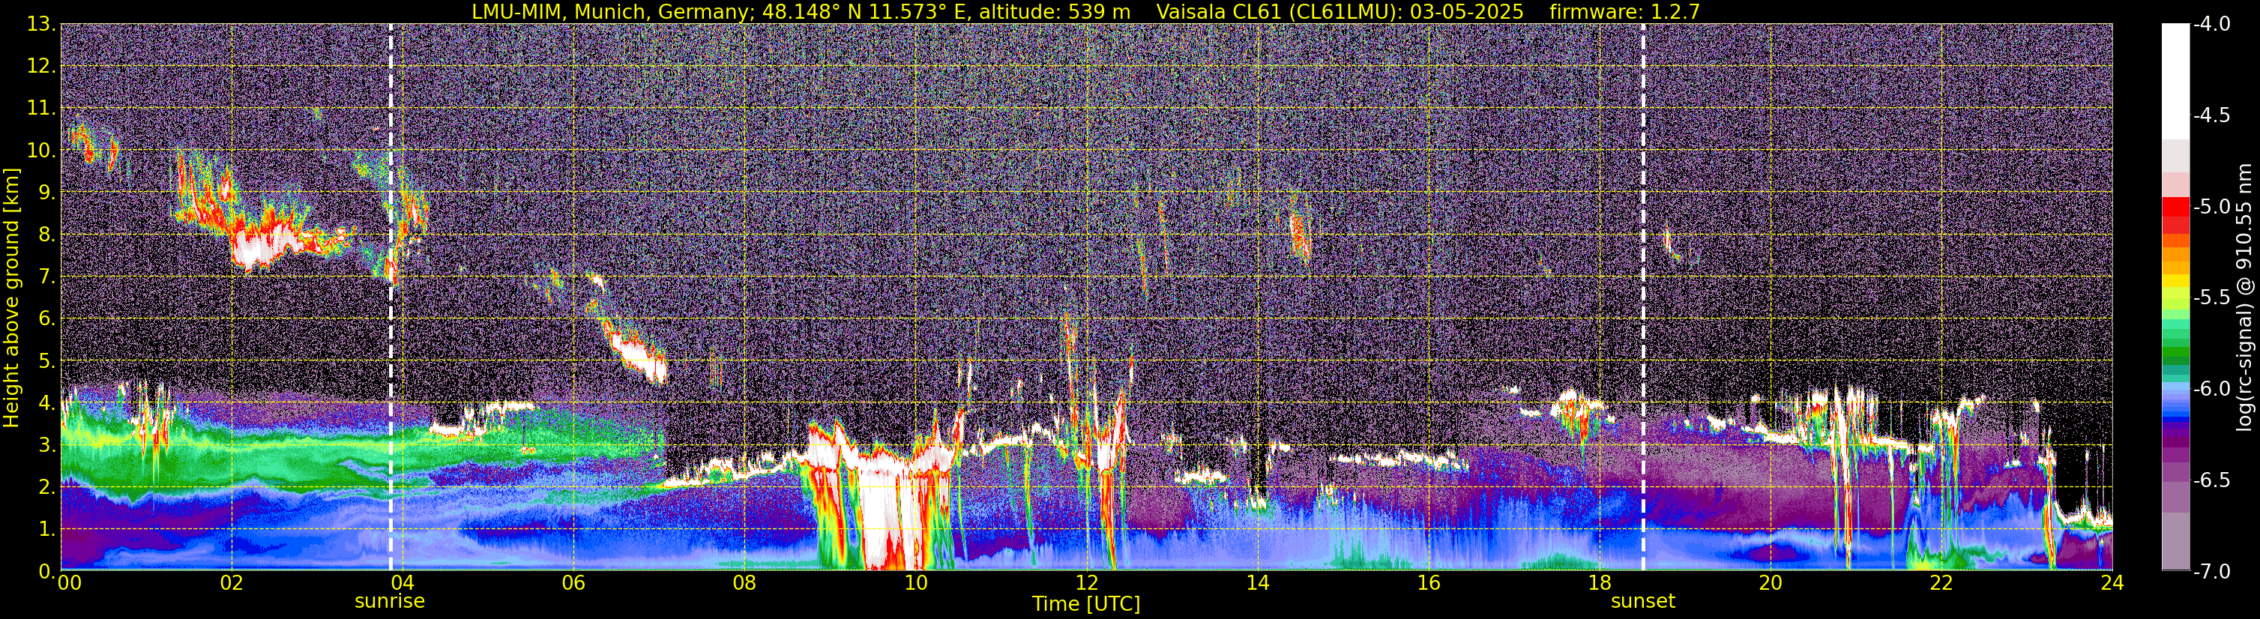Image resolution: width=2260 pixels, height=619 pixels.
Task: Click the '20' time axis tick label
Action: coord(1771,583)
